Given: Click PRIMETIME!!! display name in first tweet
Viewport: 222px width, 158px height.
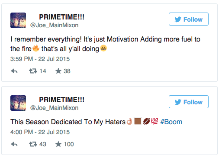Looking at the screenshot, I should [x=62, y=17].
